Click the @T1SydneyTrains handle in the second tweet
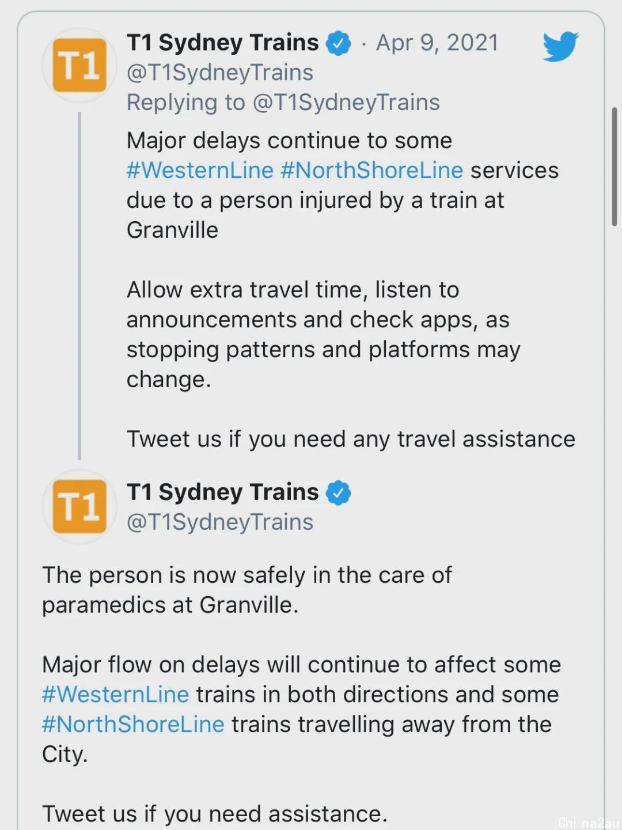This screenshot has height=830, width=622. [220, 522]
